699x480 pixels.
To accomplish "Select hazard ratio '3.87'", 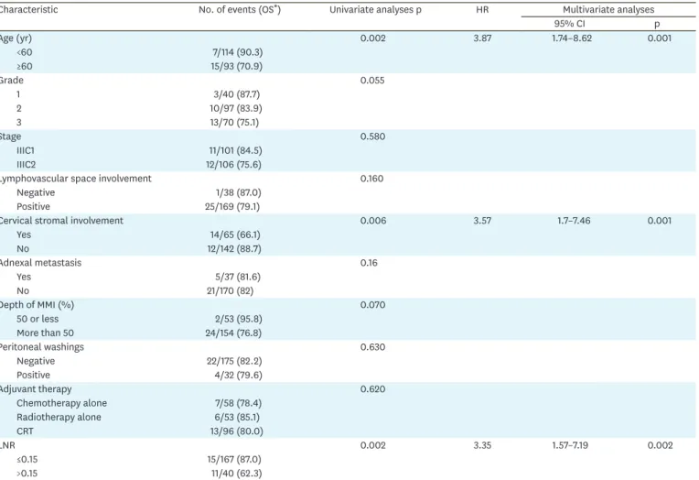I will pos(482,38).
